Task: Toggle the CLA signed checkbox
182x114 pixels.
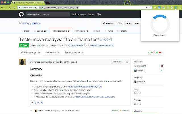Action: coord(32,87)
